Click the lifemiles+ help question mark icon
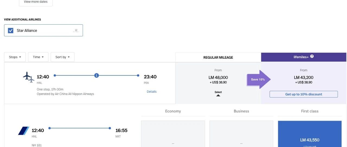The width and height of the screenshot is (347, 147). 312,56
